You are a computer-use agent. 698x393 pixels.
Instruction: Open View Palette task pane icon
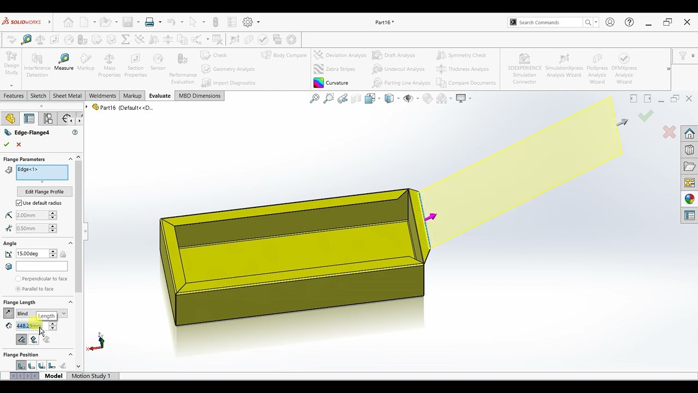pos(689,183)
